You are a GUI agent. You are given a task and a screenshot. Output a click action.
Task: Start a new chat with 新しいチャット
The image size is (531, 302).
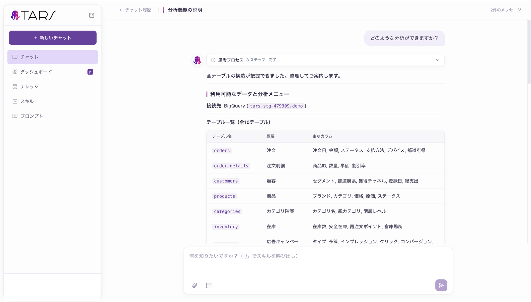click(x=52, y=38)
